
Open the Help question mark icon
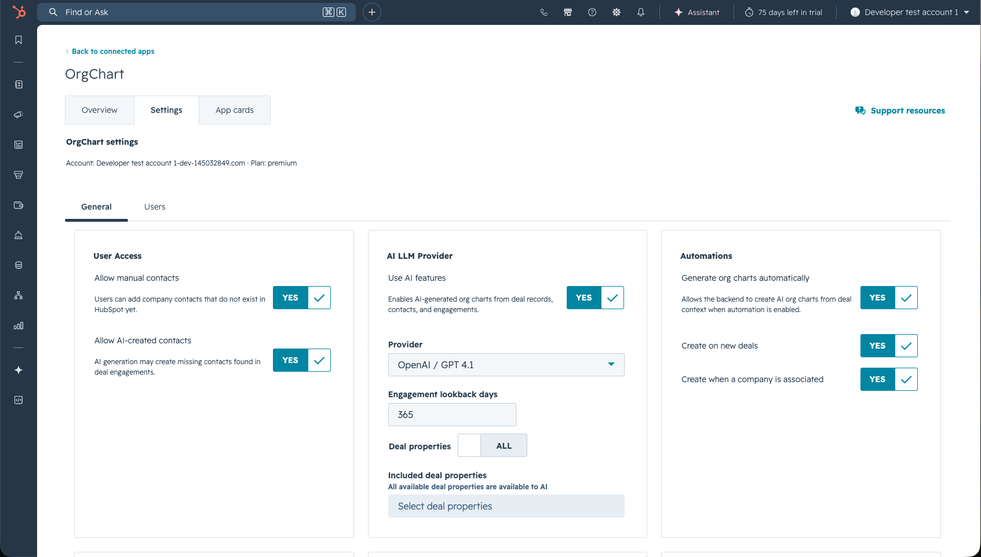(592, 12)
